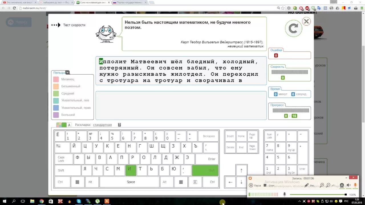Click the browser back arrow

[3, 8]
